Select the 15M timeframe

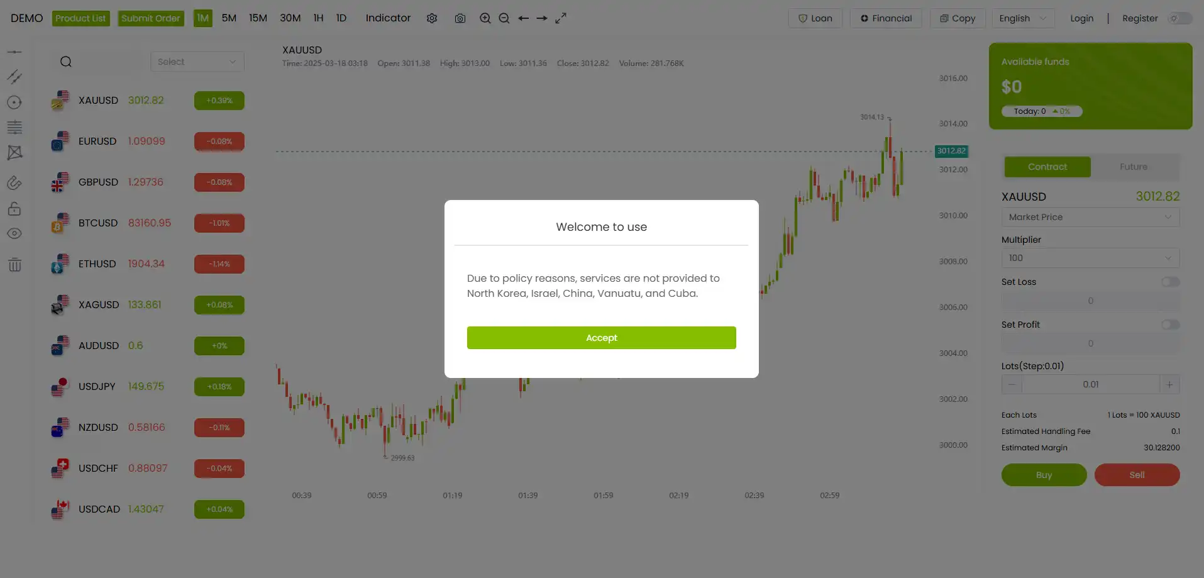(258, 18)
